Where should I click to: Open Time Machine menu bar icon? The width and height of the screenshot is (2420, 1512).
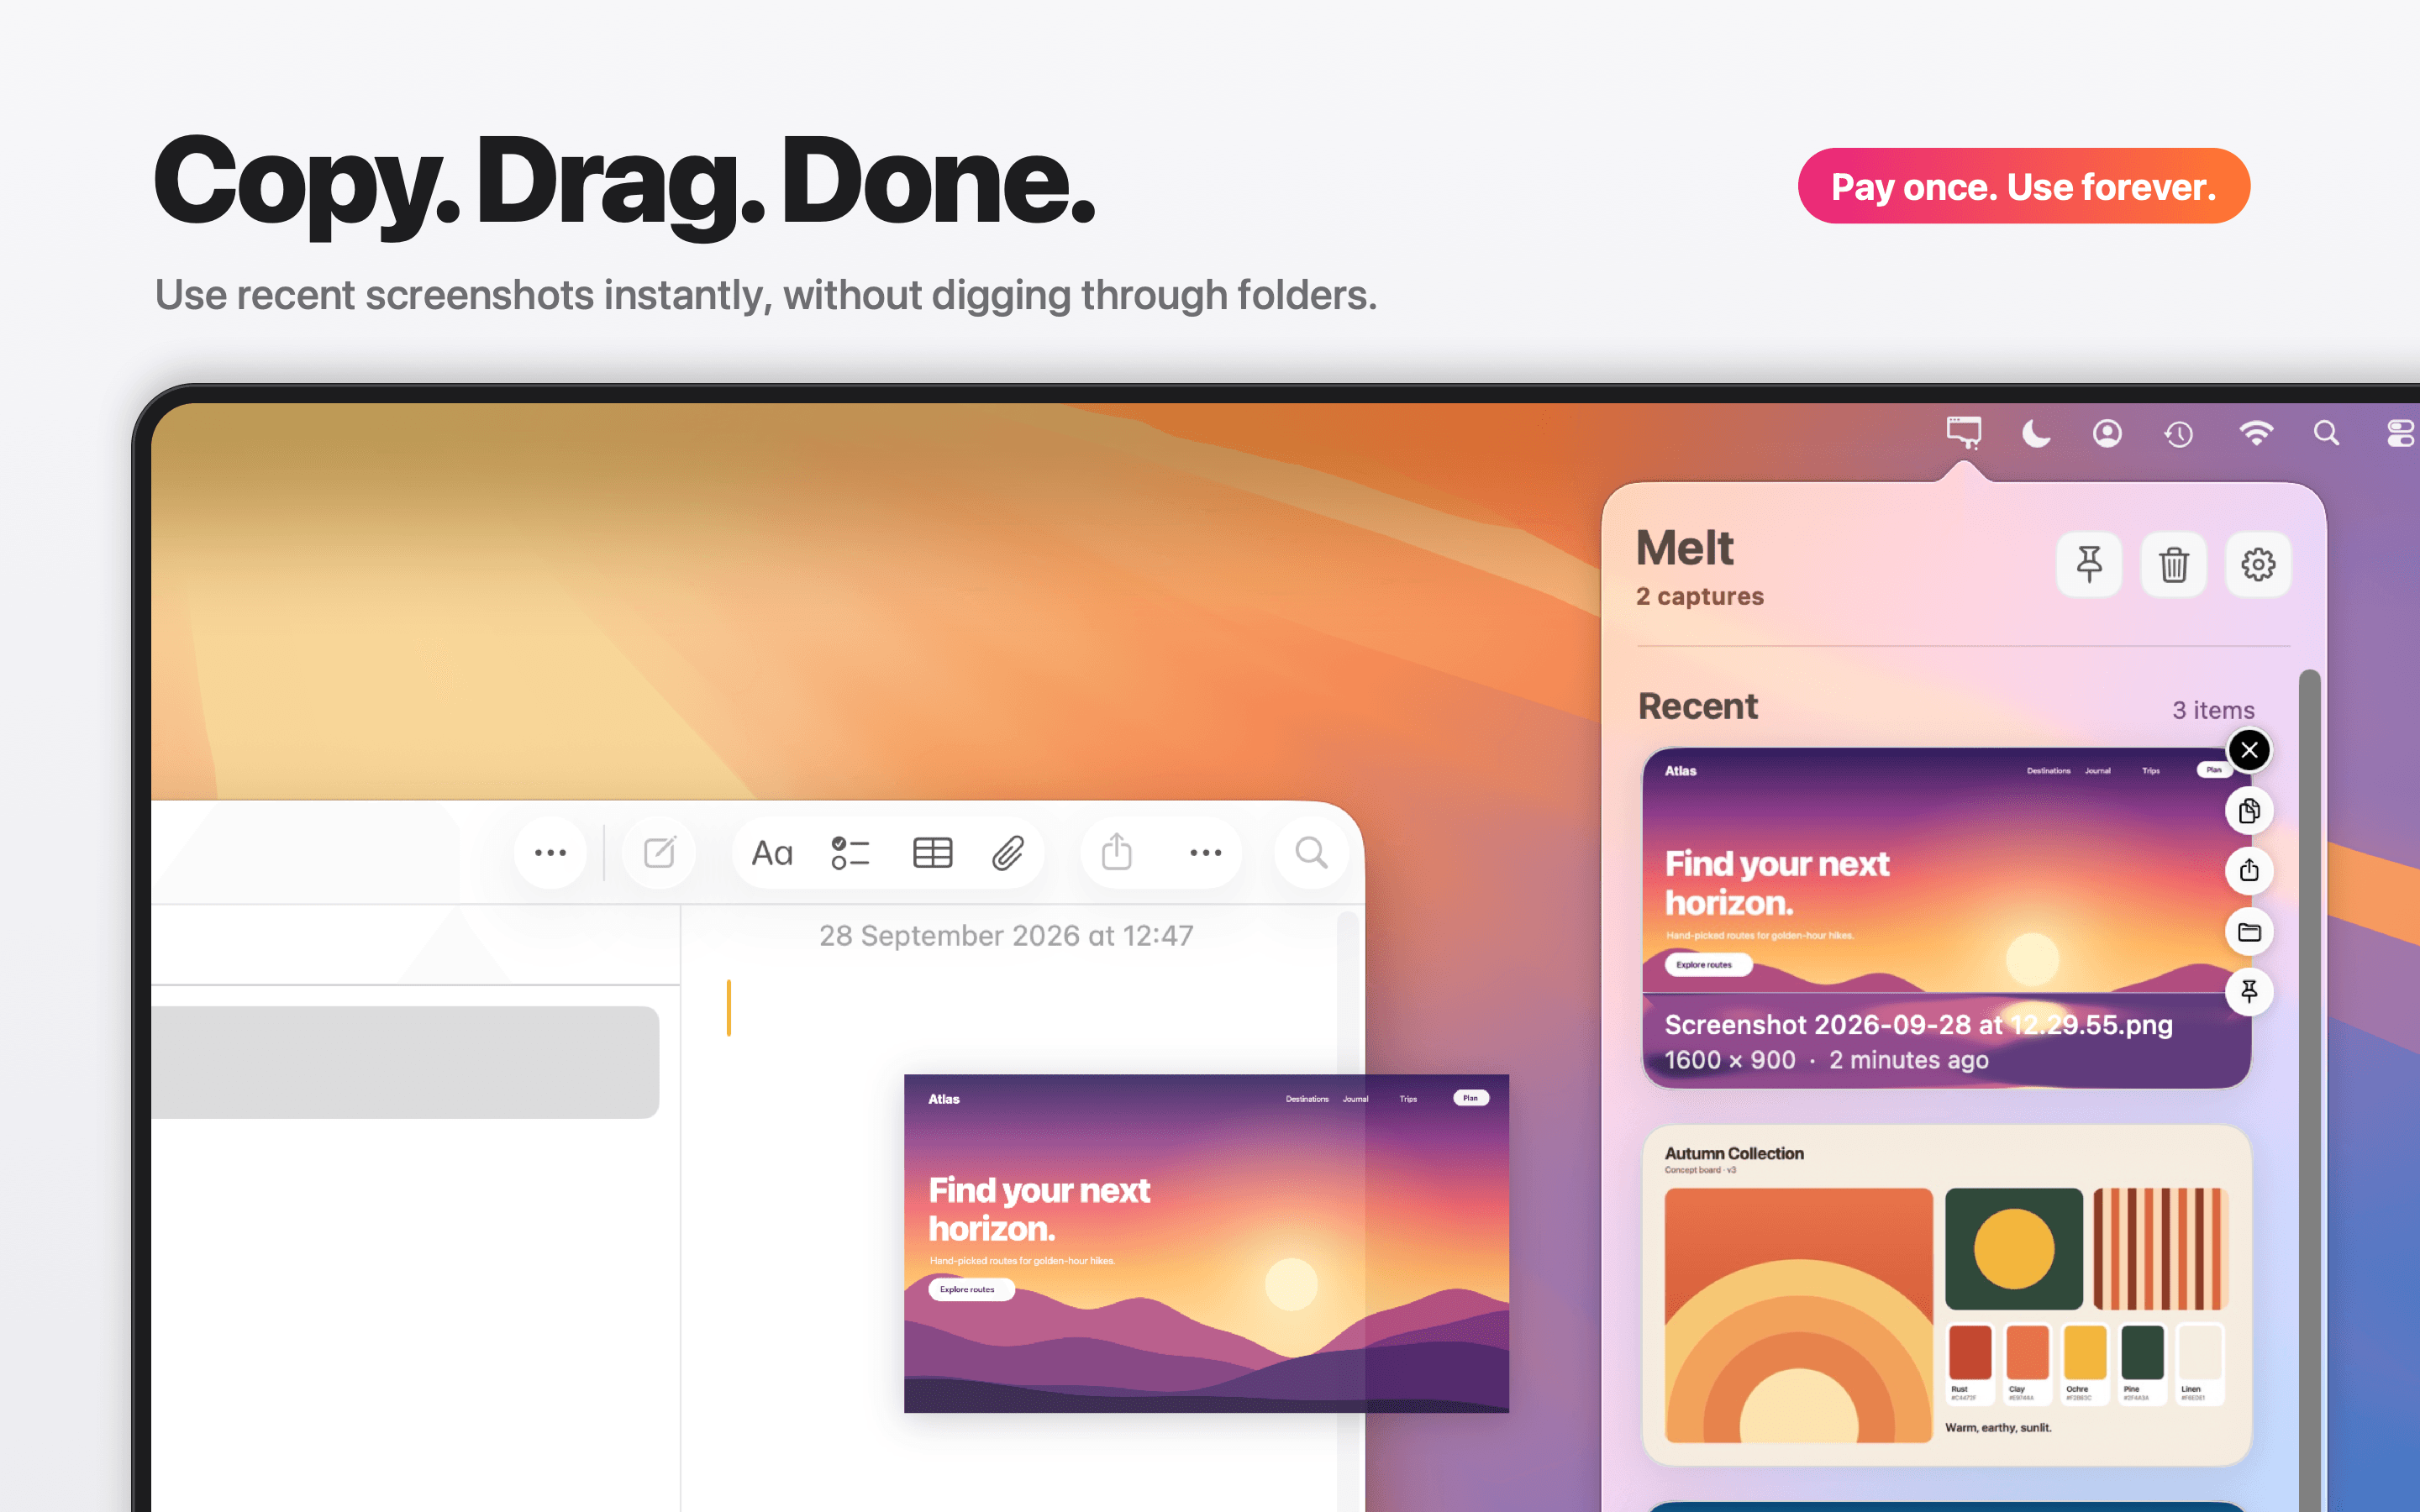(x=2179, y=434)
